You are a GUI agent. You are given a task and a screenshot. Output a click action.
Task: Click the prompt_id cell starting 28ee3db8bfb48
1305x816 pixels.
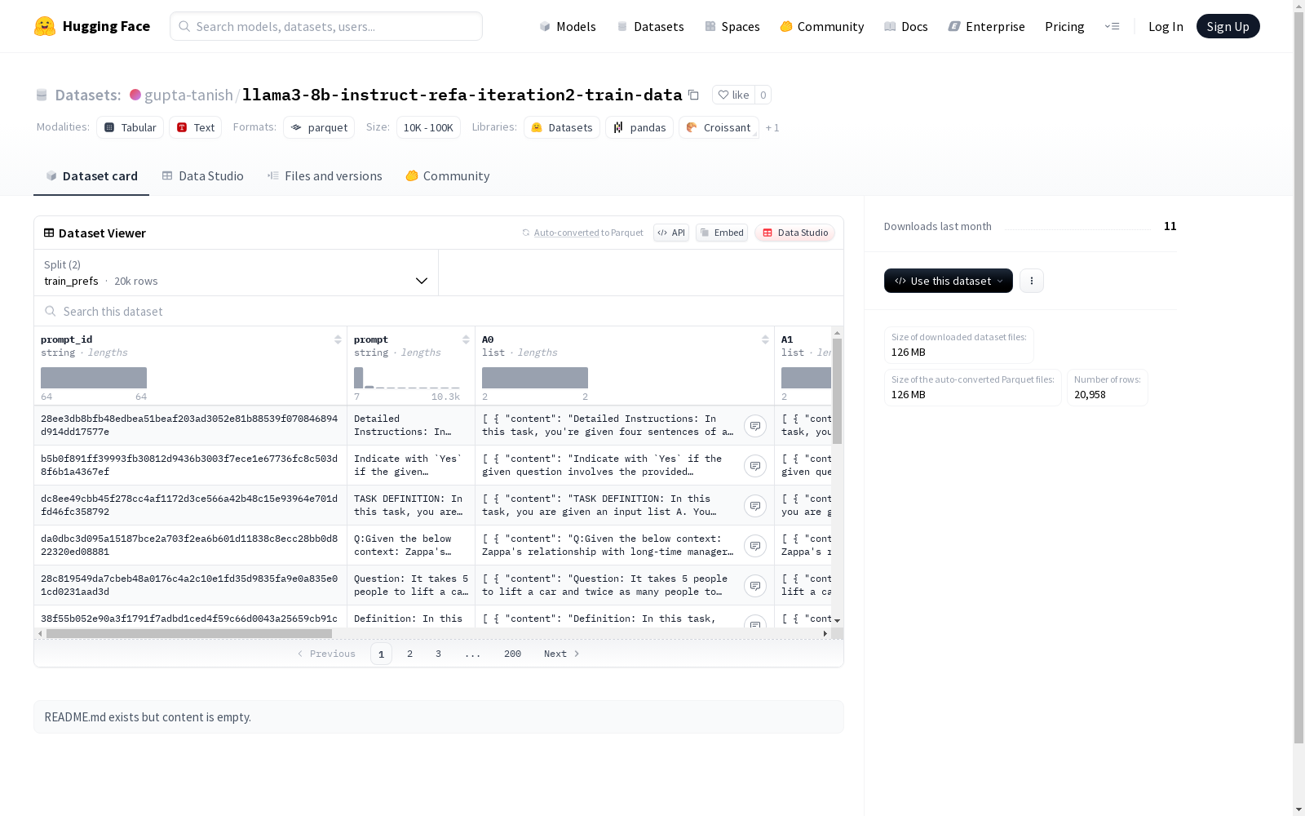tap(189, 425)
